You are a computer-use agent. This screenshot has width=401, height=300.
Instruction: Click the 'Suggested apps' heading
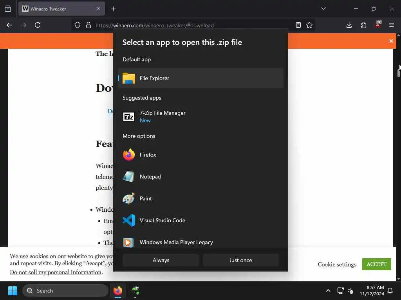click(x=142, y=98)
